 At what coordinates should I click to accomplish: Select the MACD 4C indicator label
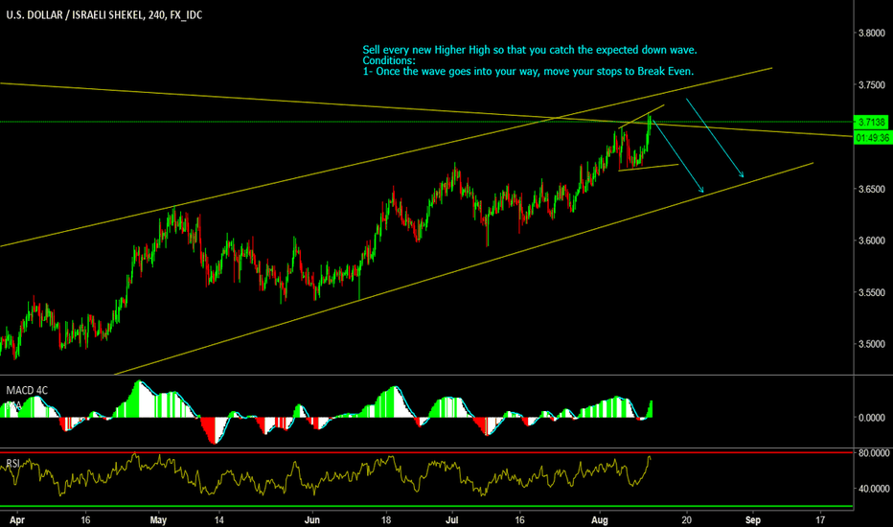coord(27,390)
